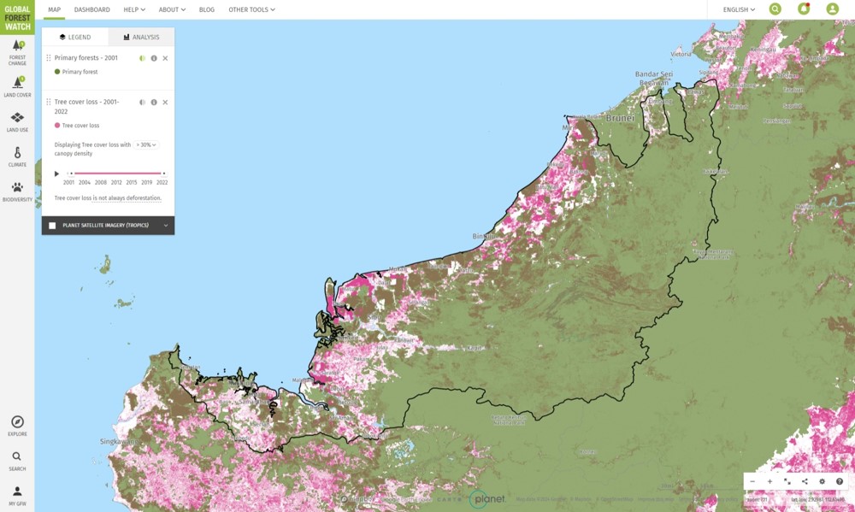The width and height of the screenshot is (855, 512).
Task: Click 'not always deforestation' link
Action: [x=129, y=198]
